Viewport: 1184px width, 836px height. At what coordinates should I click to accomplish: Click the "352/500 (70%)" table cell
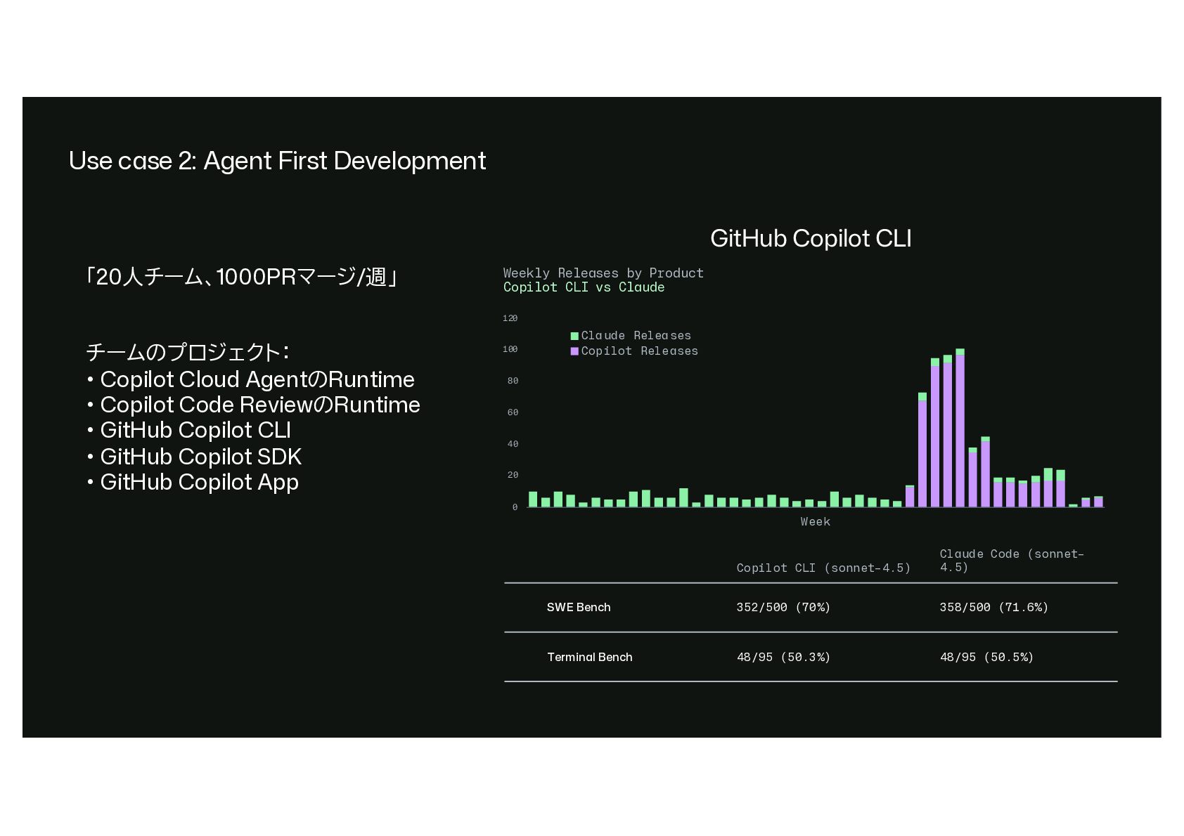point(783,608)
